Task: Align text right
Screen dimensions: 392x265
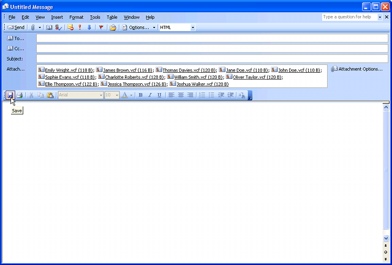Action: 190,95
